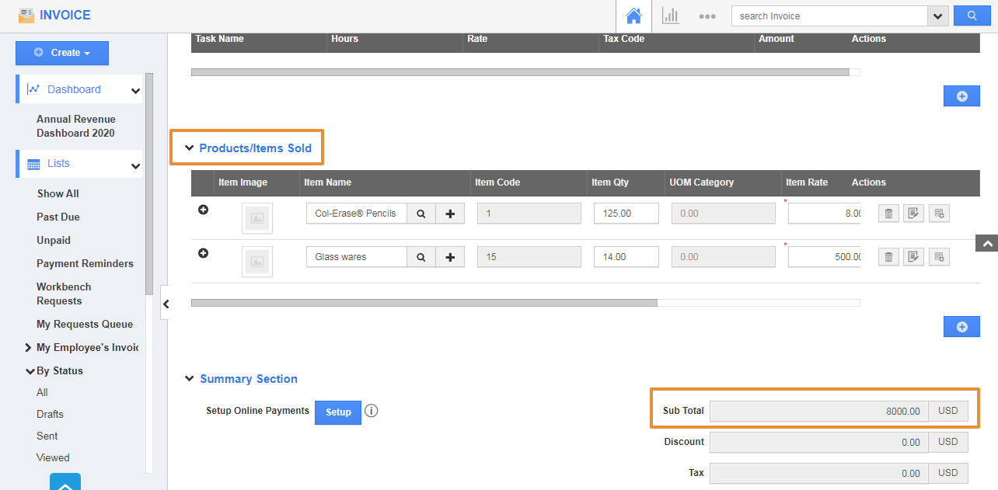
Task: Open the search Invoice dropdown arrow
Action: point(937,16)
